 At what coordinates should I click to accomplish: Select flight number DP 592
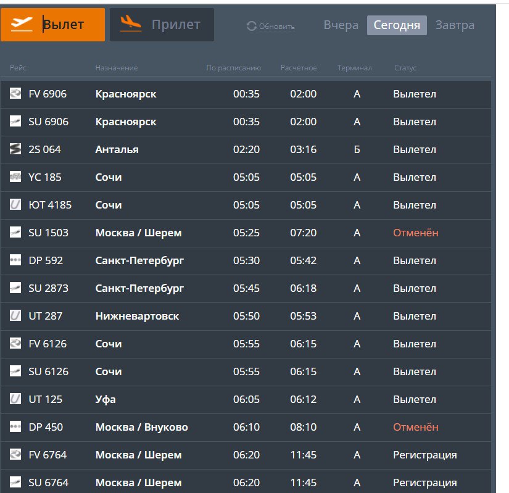pos(46,260)
